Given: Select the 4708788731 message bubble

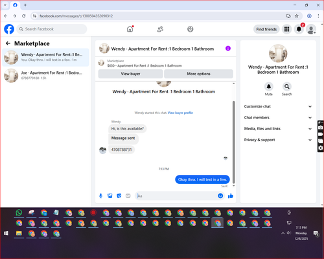Looking at the screenshot, I should [x=121, y=150].
